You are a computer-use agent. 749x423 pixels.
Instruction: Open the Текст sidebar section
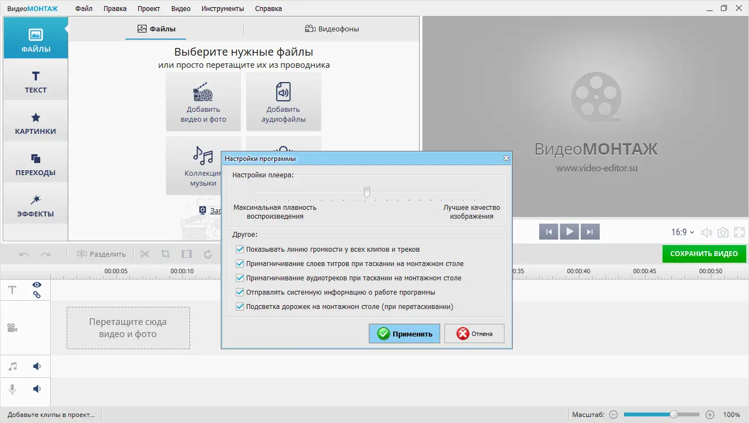[36, 80]
